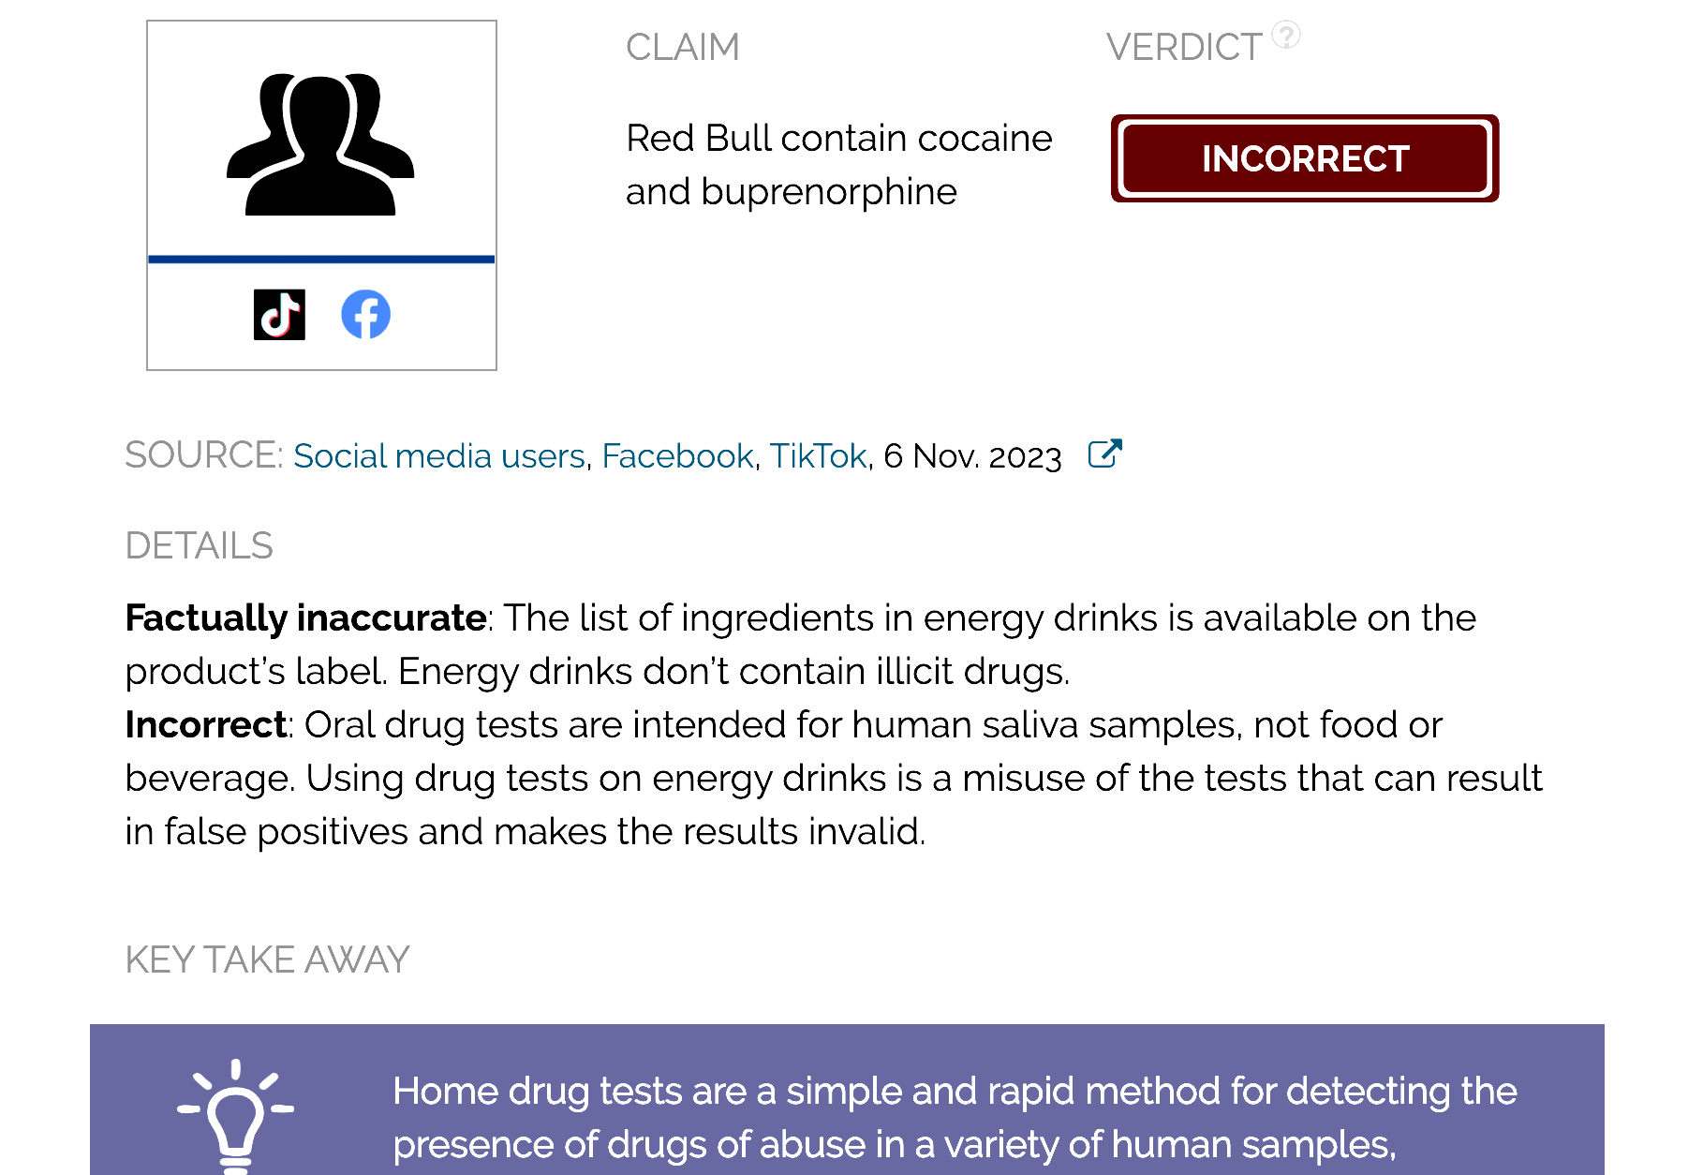Screen dimensions: 1688x1175
Task: Click the CLAIM heading
Action: (x=683, y=47)
